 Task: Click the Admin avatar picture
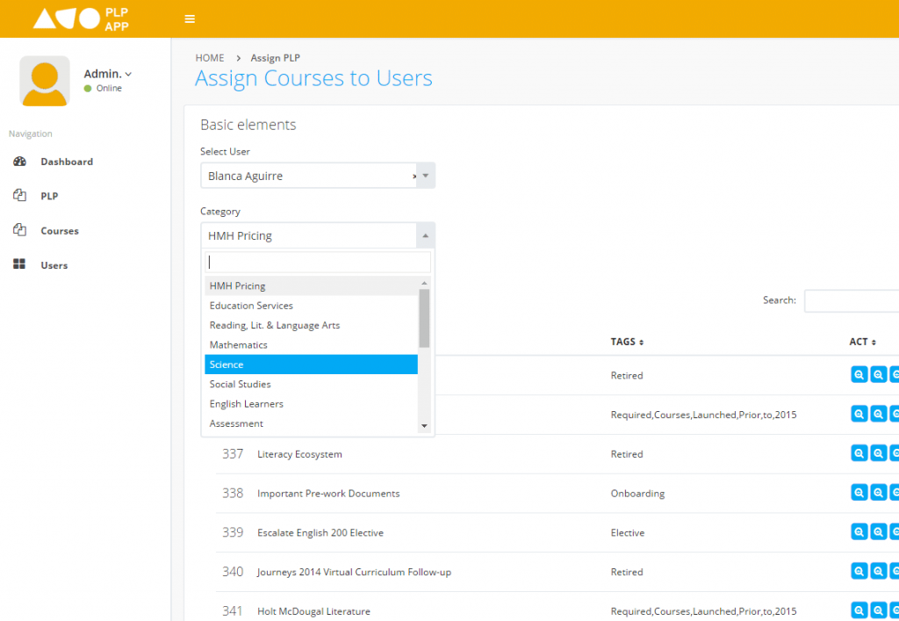45,81
